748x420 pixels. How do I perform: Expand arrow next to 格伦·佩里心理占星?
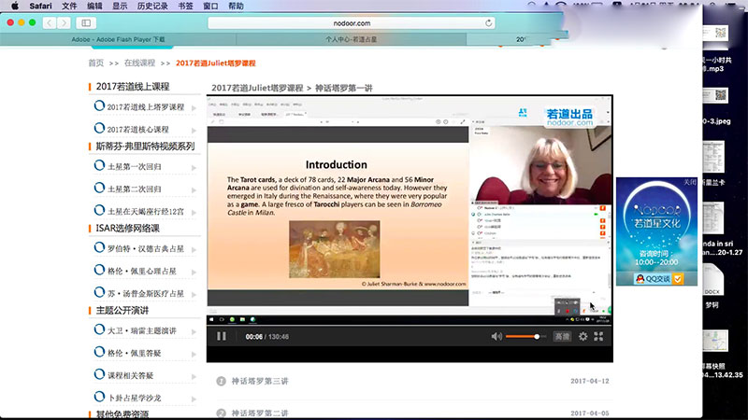click(194, 272)
